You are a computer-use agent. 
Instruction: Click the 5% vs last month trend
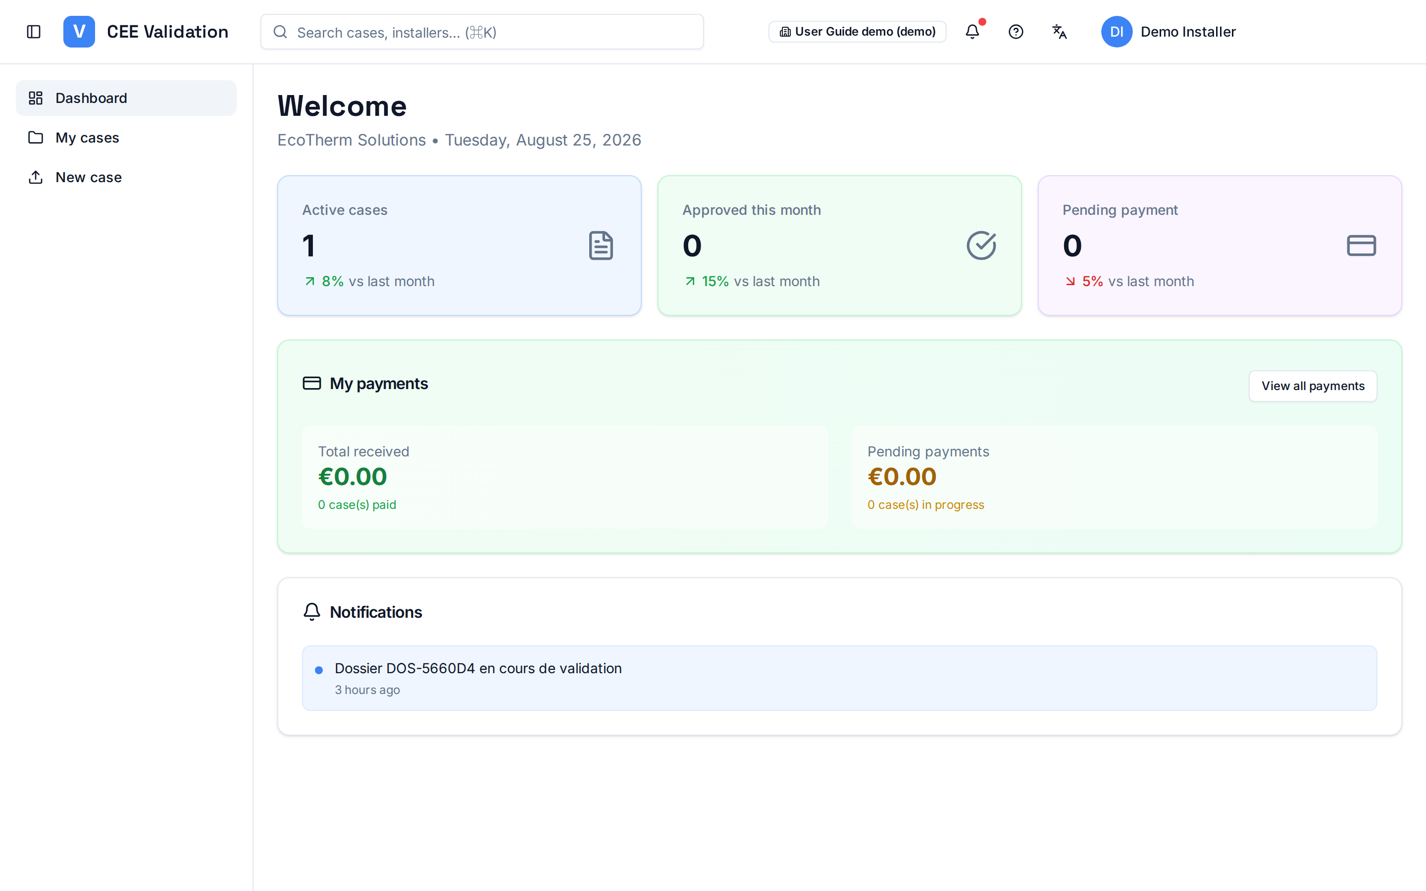pos(1128,281)
